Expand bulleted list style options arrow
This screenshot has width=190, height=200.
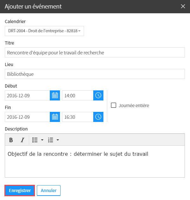click(x=42, y=140)
